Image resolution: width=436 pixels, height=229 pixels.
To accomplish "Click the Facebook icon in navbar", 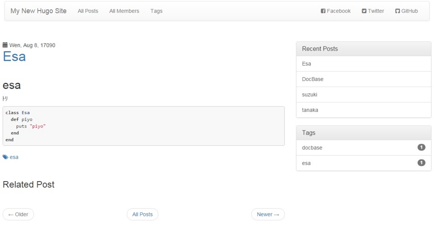I will [x=323, y=11].
